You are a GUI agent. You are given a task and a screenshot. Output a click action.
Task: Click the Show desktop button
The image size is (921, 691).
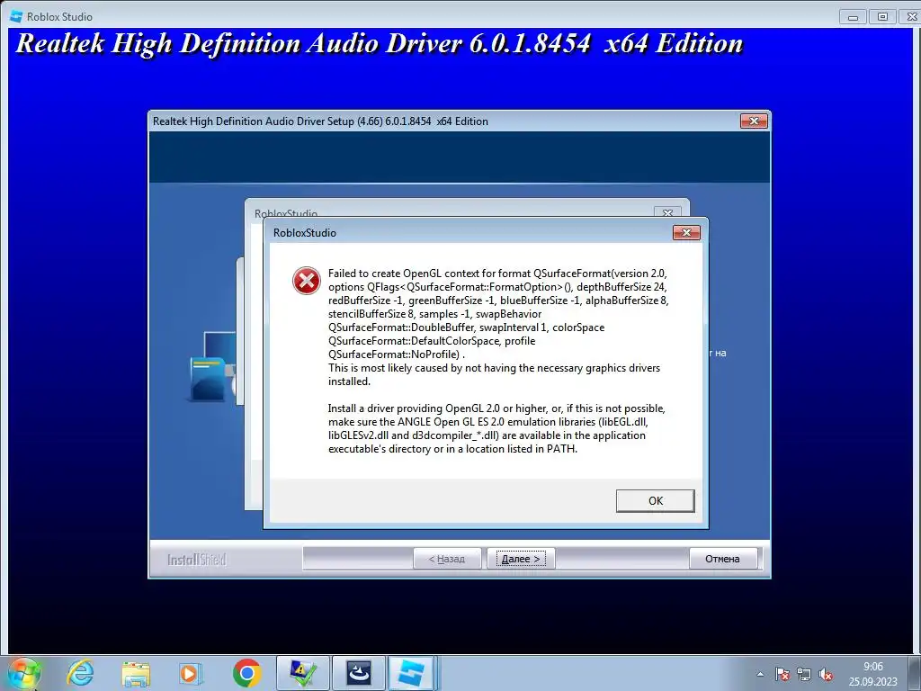[x=915, y=673]
